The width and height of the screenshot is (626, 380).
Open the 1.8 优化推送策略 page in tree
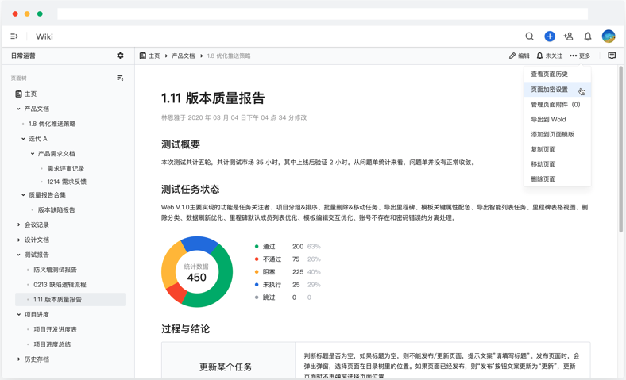click(52, 124)
